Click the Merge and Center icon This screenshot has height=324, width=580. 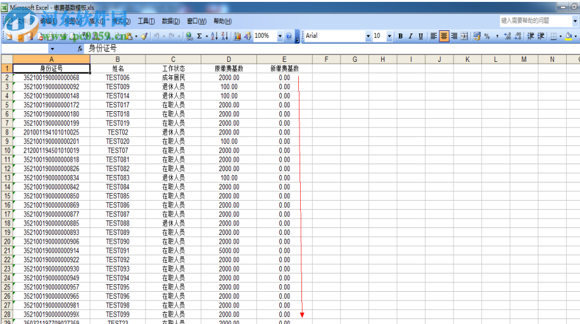(465, 36)
